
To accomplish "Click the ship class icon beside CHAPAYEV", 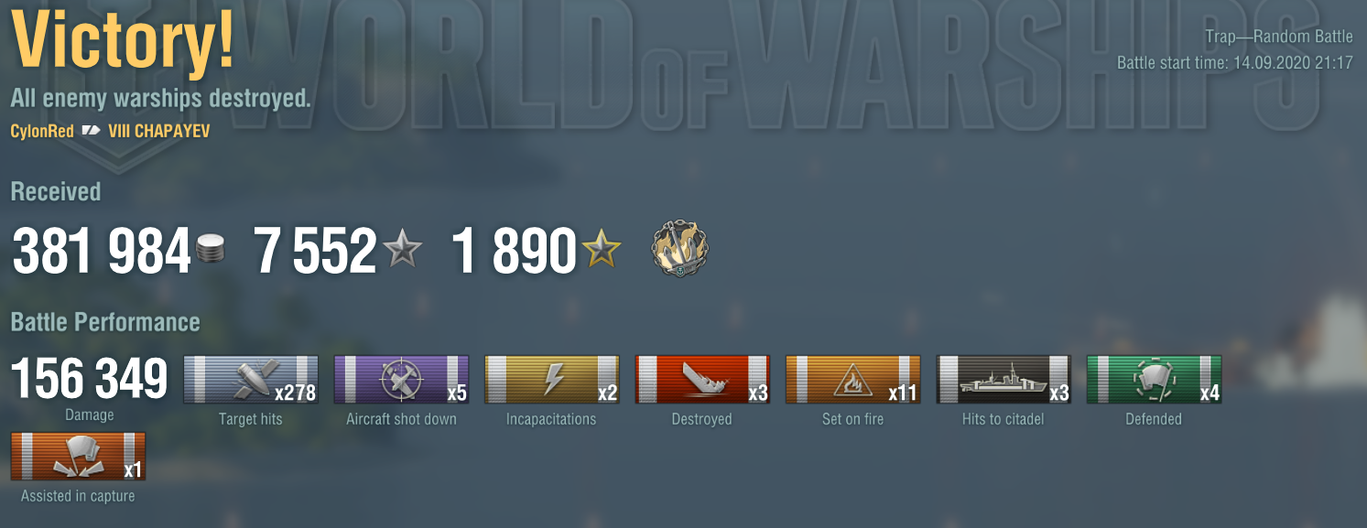I will (91, 131).
